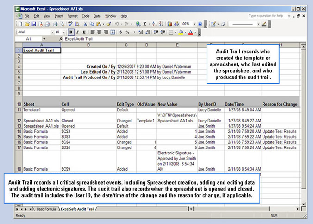Apply borders with the Borders icon
The image size is (313, 224).
171,32
